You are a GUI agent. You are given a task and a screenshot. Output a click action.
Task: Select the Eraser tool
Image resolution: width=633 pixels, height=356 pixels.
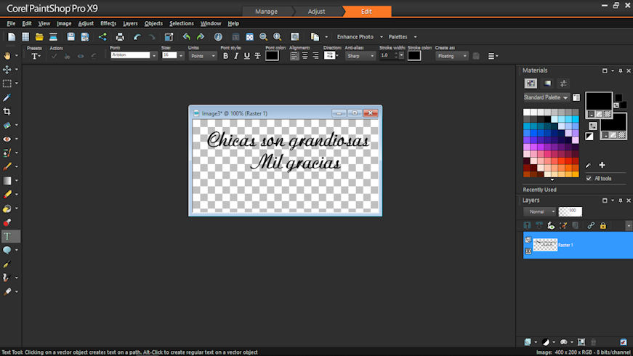7,195
